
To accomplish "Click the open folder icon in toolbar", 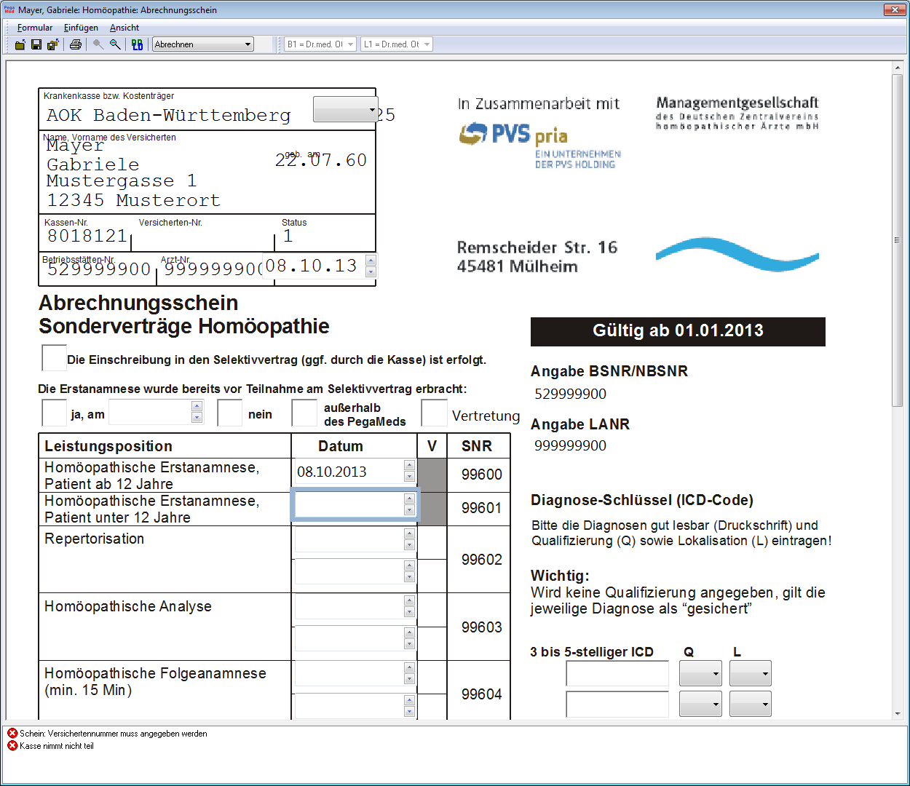I will tap(20, 44).
